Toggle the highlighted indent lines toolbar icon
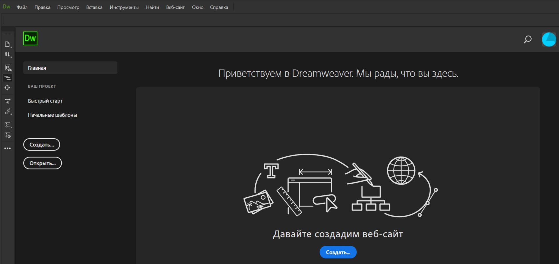559x264 pixels. (8, 78)
